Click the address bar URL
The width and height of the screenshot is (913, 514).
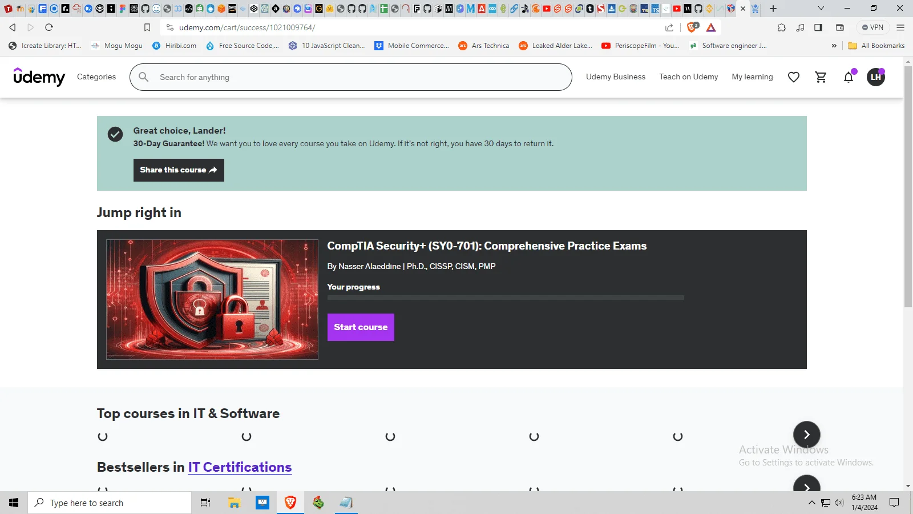point(247,27)
